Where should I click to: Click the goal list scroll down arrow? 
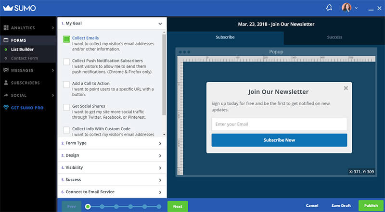point(164,135)
